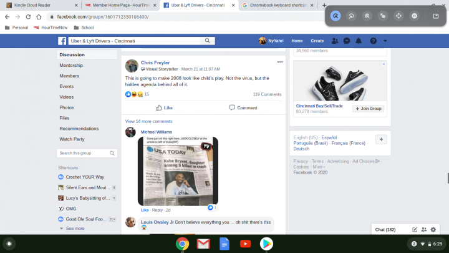Expand More footer dropdown

(x=319, y=167)
